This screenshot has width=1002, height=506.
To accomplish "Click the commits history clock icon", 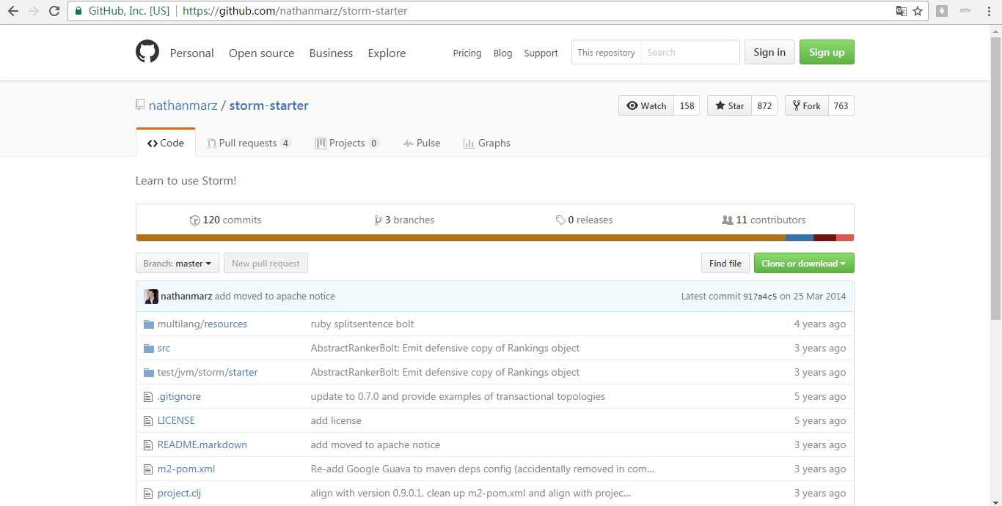I will pos(194,220).
